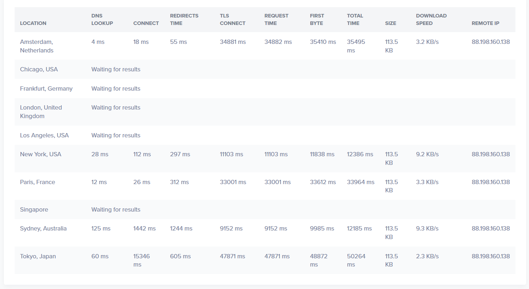The image size is (529, 289).
Task: Click the 33964 ms total time value
Action: (361, 182)
